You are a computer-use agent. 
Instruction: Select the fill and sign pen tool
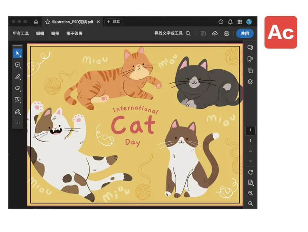coord(17,111)
